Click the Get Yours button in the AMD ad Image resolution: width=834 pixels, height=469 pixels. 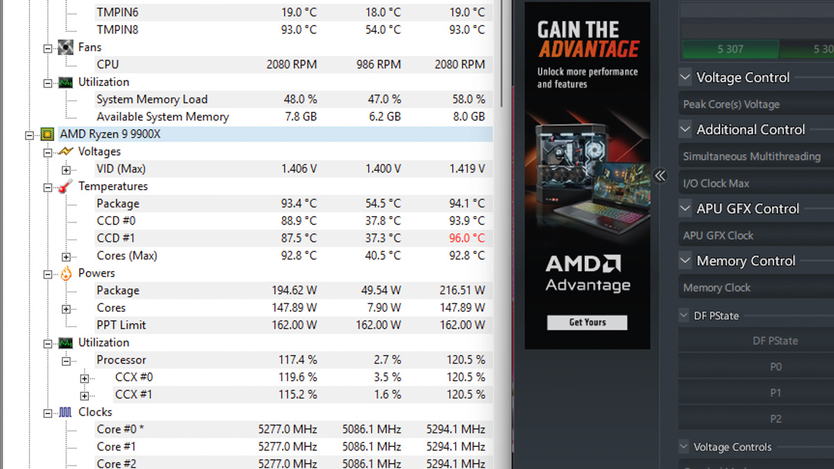[587, 322]
